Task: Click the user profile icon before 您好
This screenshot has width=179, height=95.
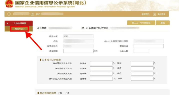Action: tap(32, 14)
